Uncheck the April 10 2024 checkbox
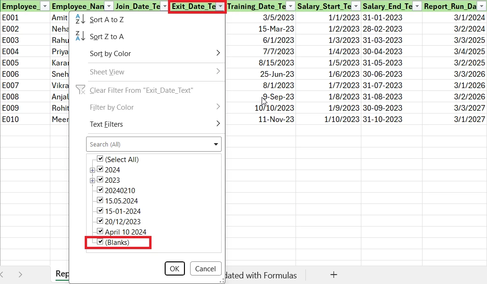This screenshot has height=284, width=487. [x=100, y=232]
